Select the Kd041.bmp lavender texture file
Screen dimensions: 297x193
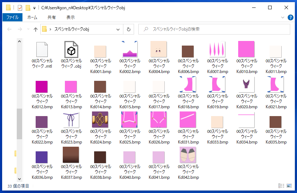click(159, 157)
